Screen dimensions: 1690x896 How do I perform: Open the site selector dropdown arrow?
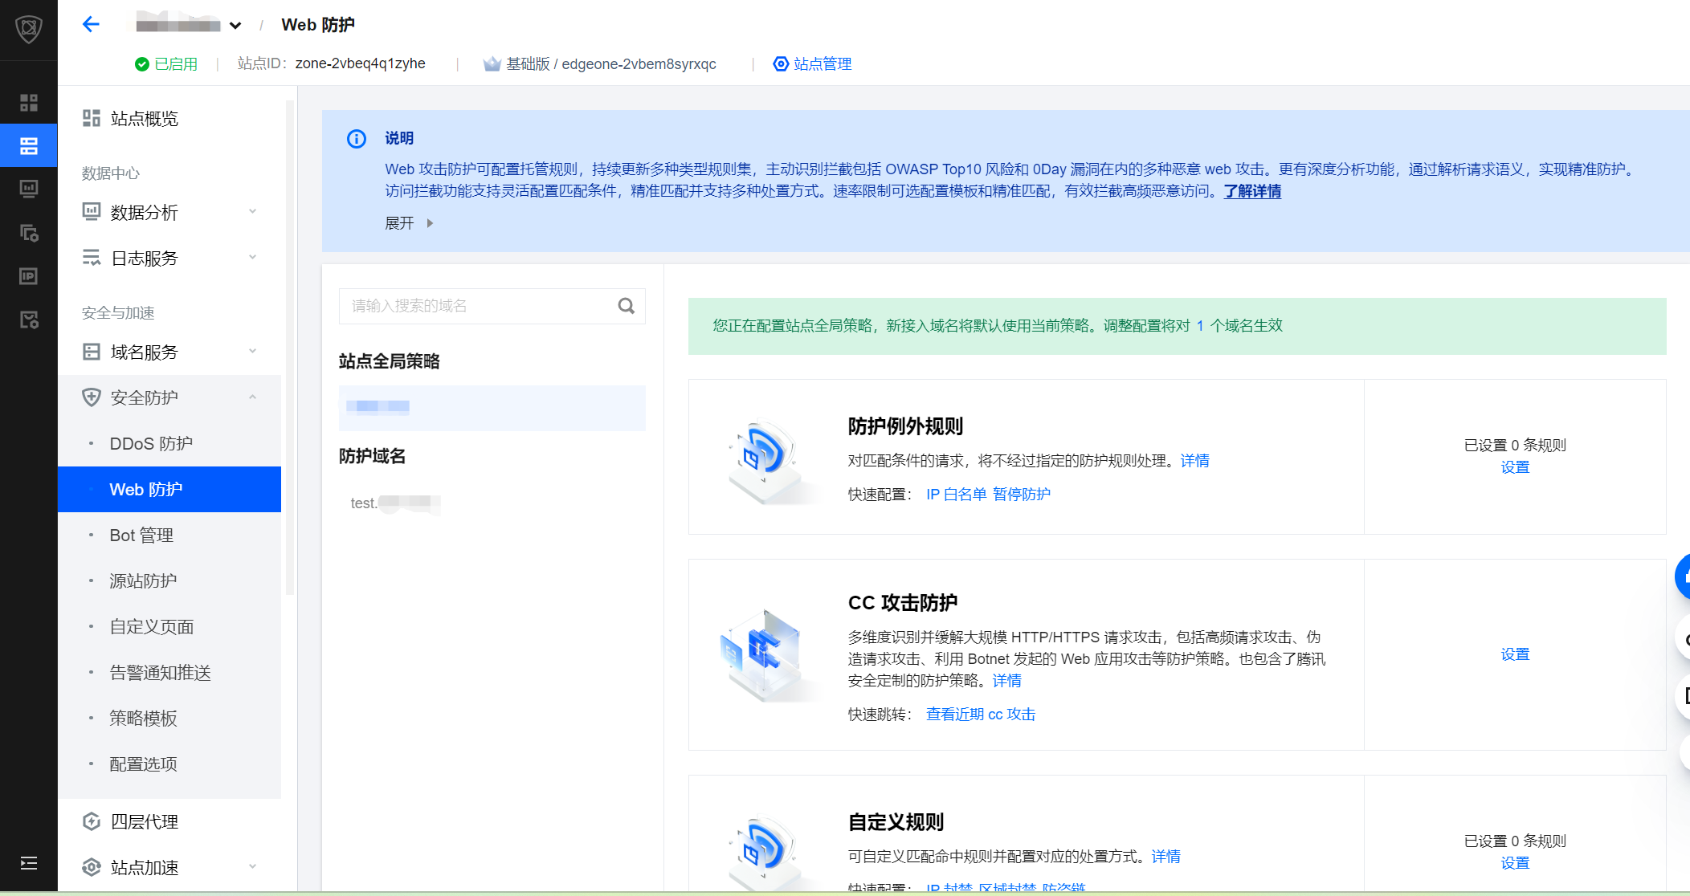coord(235,26)
